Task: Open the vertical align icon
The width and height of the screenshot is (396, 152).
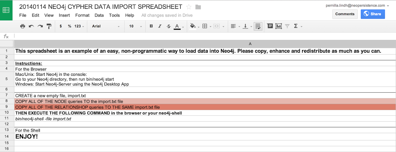Action: click(245, 26)
